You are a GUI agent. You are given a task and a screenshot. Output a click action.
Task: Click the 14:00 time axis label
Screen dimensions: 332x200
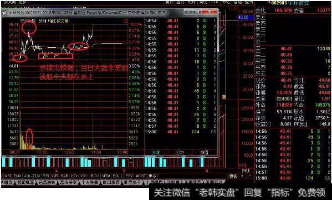96,152
